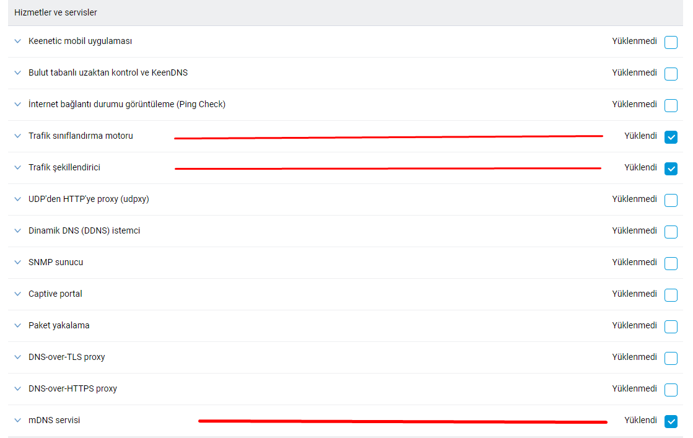Click the Captive portal label
693x438 pixels.
click(x=55, y=294)
